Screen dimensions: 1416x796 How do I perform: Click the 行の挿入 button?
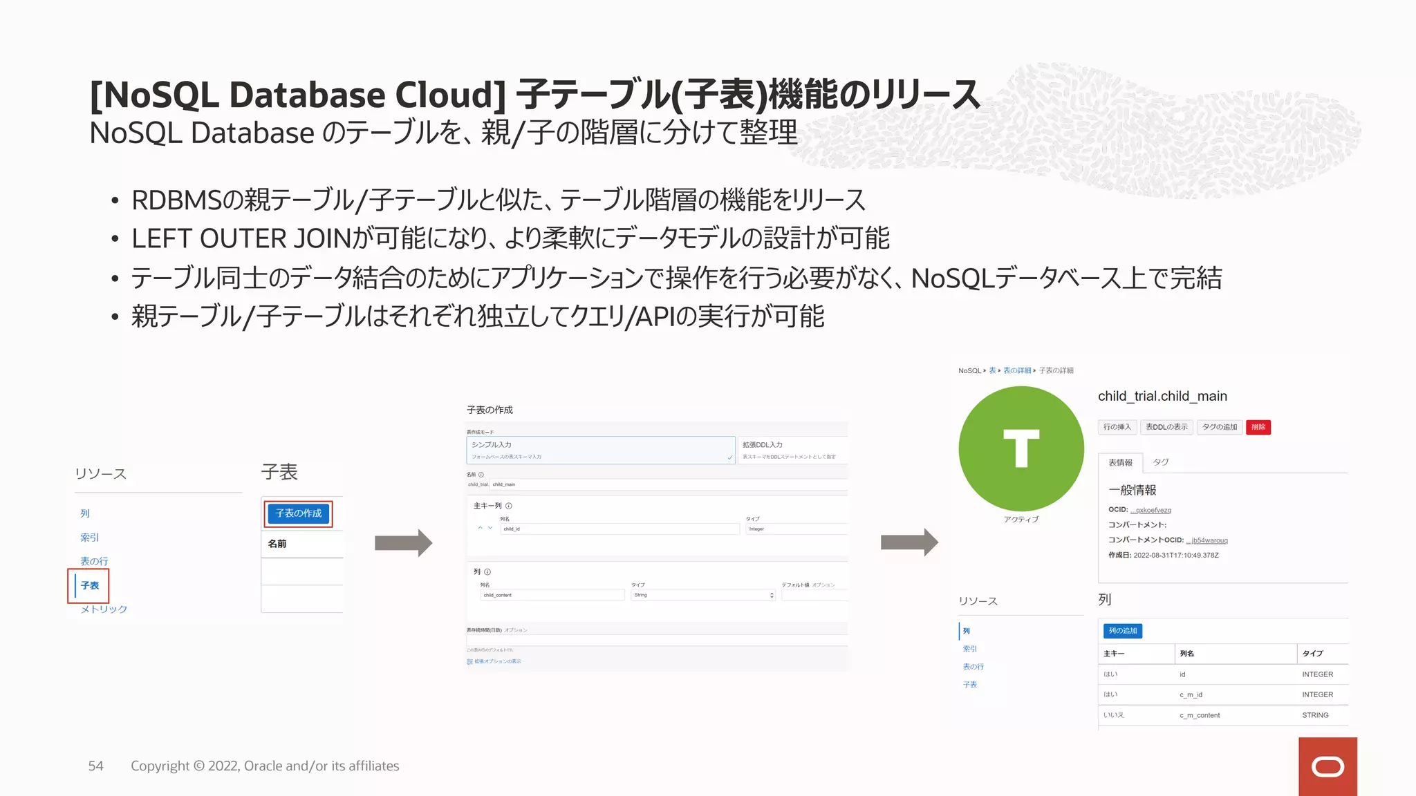tap(1117, 427)
